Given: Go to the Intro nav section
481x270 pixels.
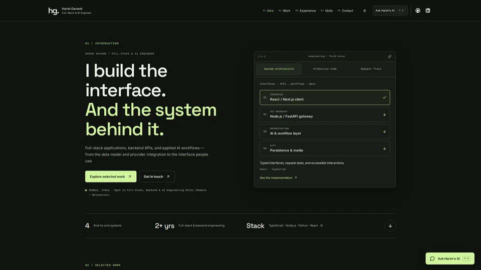Looking at the screenshot, I should (268, 10).
